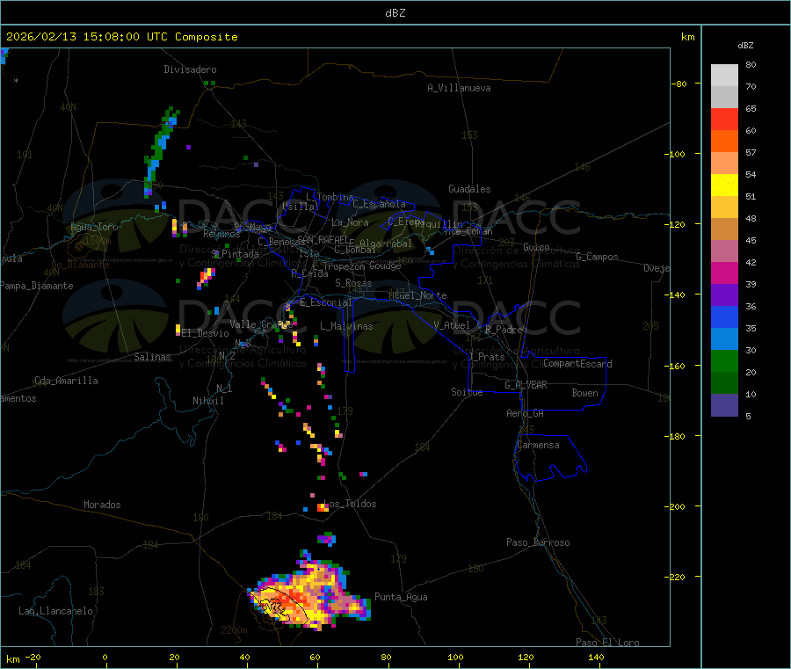The image size is (791, 669).
Task: Click the dBZ title at top
Action: (395, 13)
